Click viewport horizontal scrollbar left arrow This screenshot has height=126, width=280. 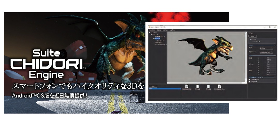[x=169, y=83]
